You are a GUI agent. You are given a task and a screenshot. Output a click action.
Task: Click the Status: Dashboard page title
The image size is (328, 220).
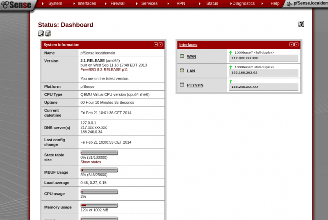[x=66, y=25]
